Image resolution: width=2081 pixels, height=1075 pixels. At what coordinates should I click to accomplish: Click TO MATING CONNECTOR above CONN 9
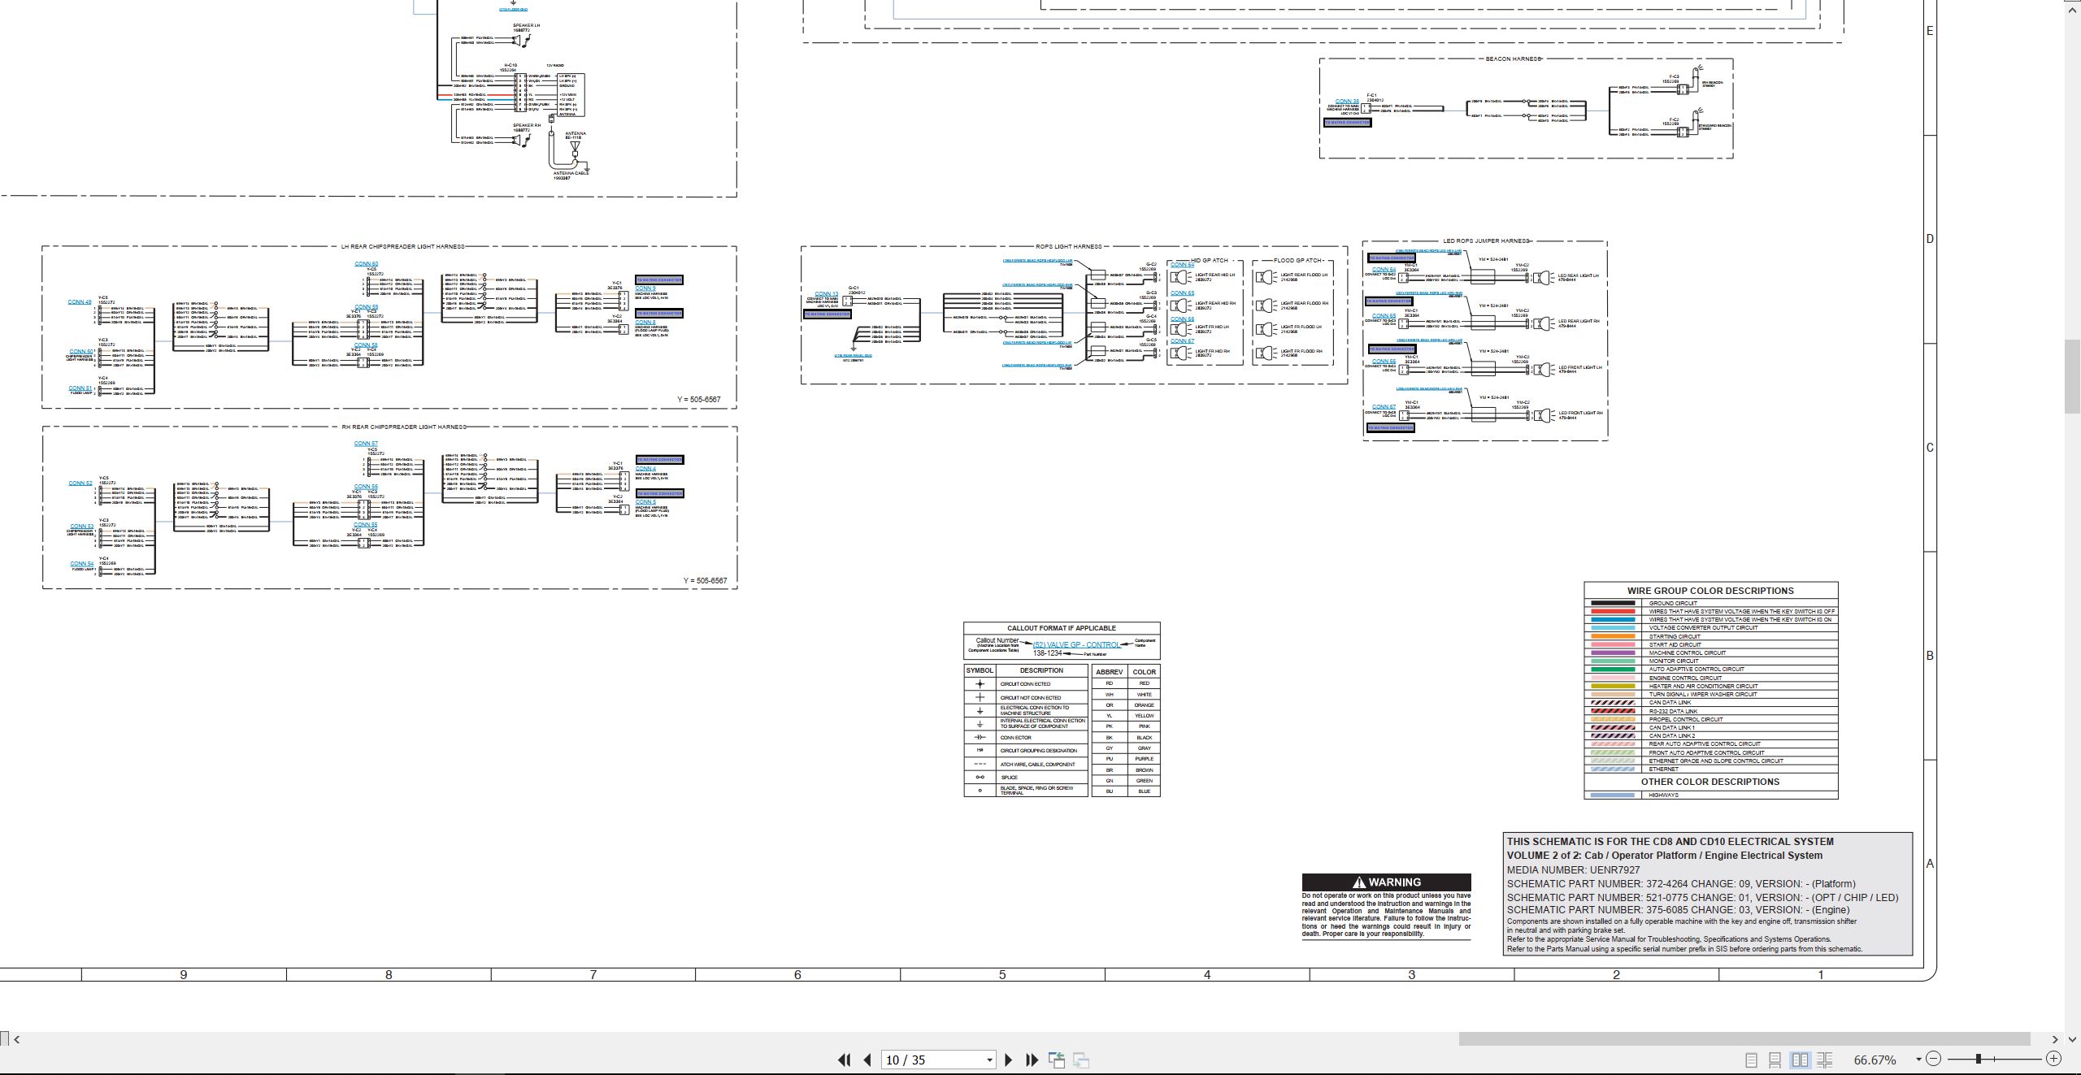pyautogui.click(x=659, y=280)
